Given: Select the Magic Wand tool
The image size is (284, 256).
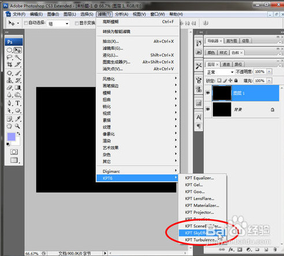Looking at the screenshot, I should (18, 57).
